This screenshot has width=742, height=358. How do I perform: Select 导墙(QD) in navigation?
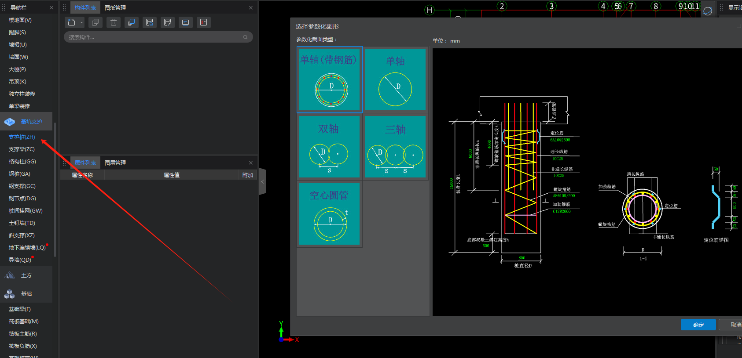[x=20, y=260]
